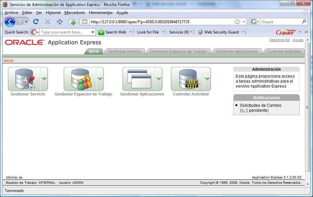
Task: Open the Editar menu
Action: tap(27, 13)
